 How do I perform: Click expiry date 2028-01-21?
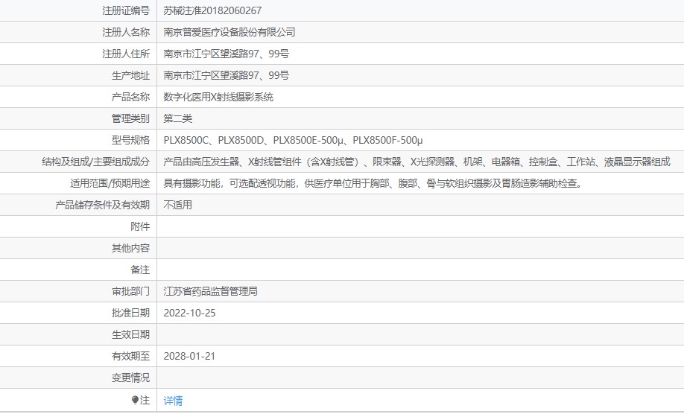coord(189,356)
